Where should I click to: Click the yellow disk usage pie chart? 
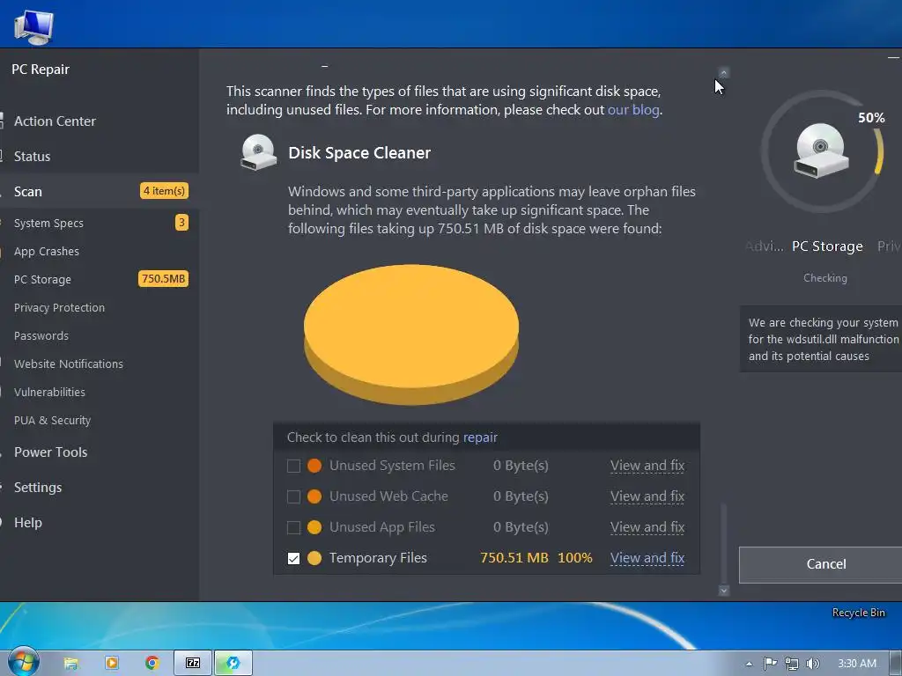[x=411, y=334]
